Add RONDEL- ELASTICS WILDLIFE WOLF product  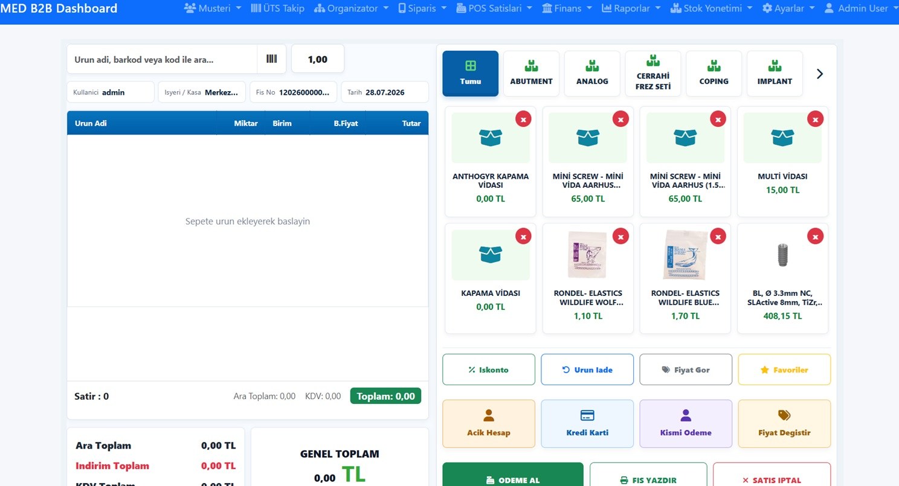(x=588, y=279)
